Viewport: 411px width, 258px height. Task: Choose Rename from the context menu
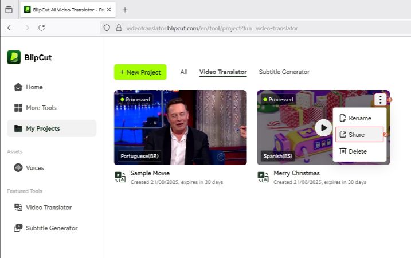[x=359, y=118]
